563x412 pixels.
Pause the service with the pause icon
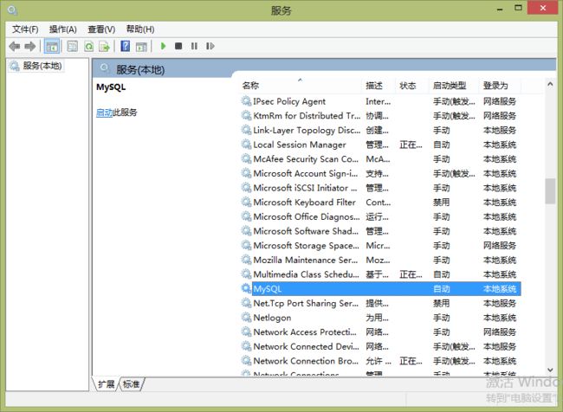[x=194, y=46]
